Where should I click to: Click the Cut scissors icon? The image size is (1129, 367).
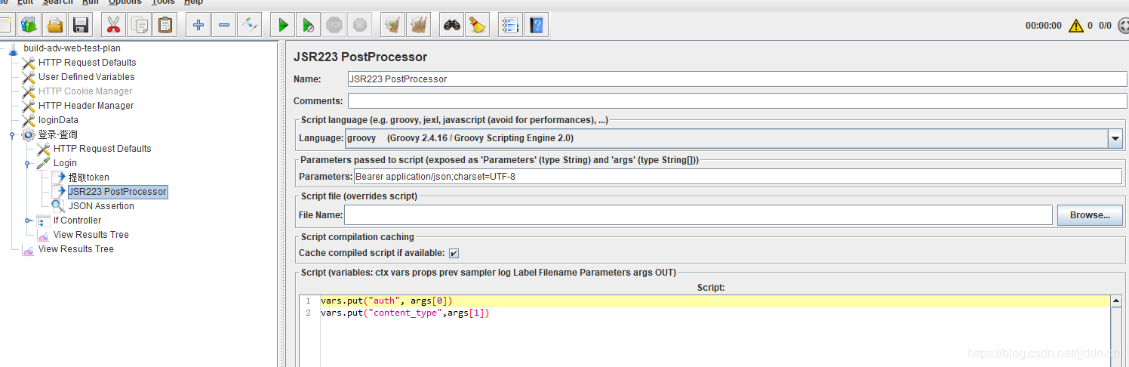[113, 25]
